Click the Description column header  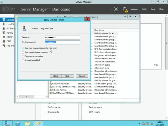click(x=106, y=30)
